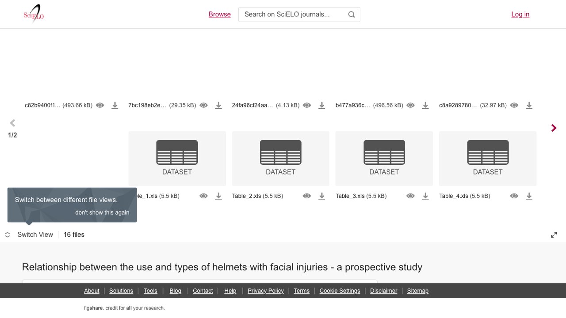Download Table_3.xls file
Viewport: 566px width, 318px height.
pyautogui.click(x=425, y=196)
